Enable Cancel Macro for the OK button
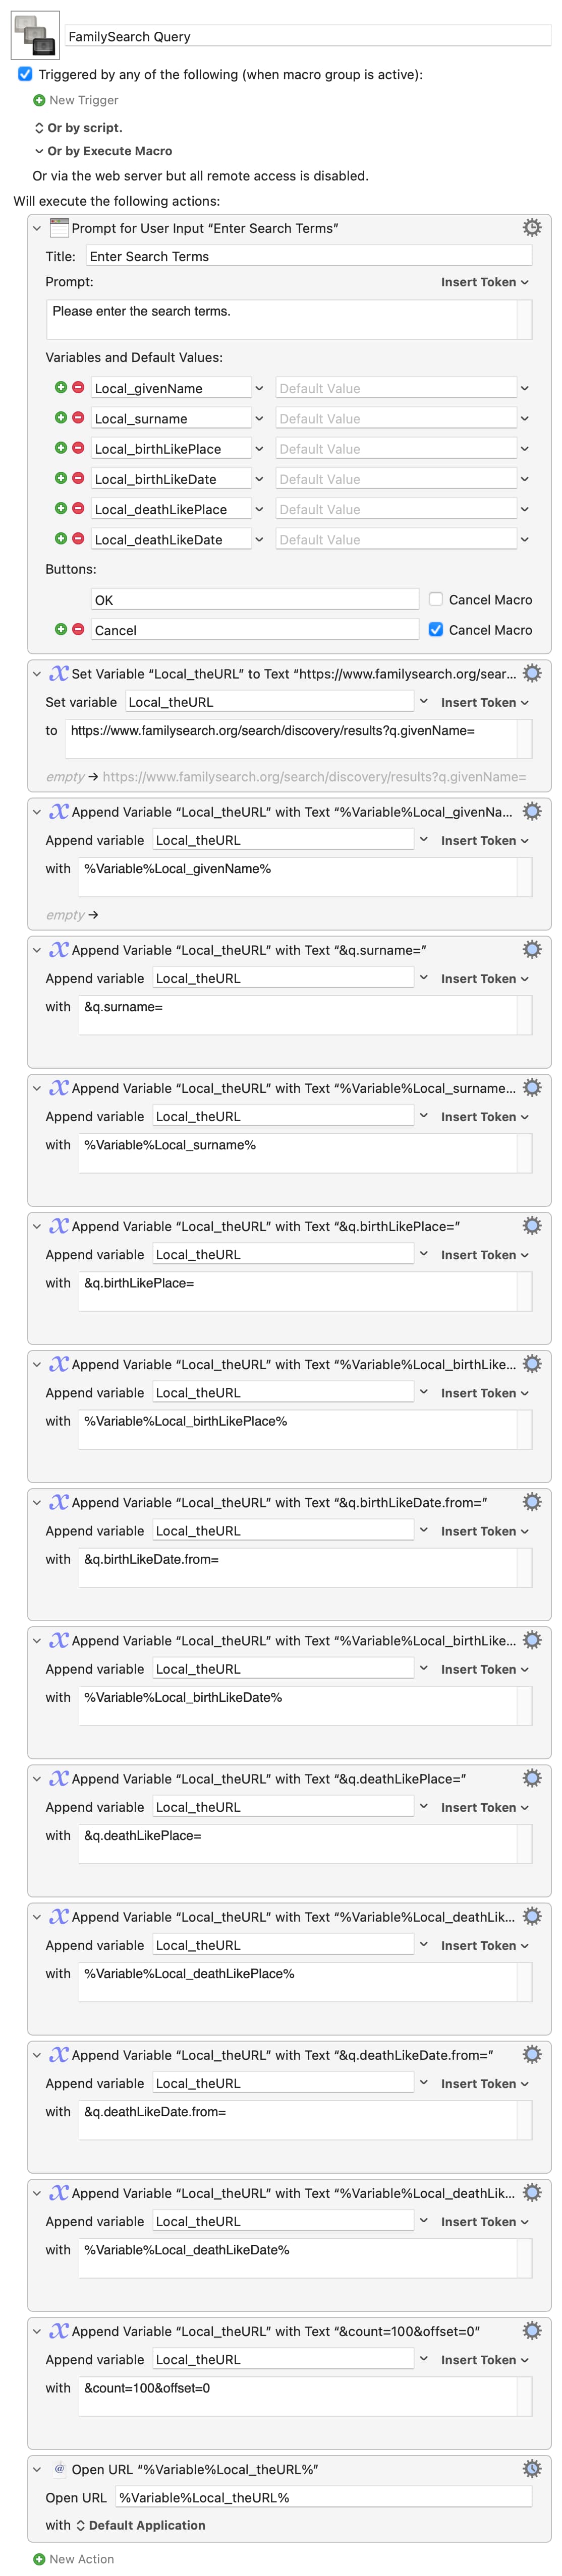Screen dimensions: 562x2576 pyautogui.click(x=436, y=599)
